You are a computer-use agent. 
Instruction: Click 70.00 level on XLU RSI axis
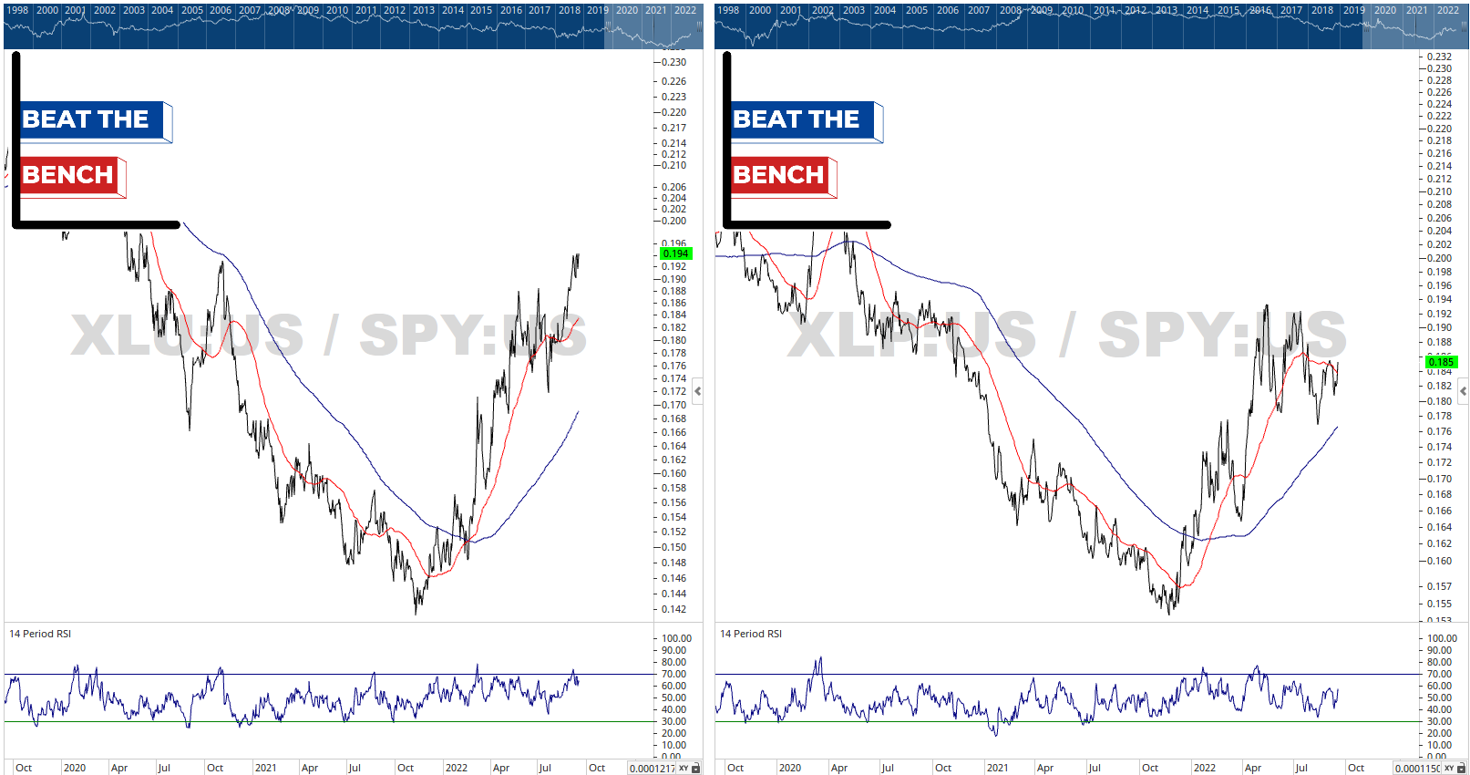click(x=673, y=674)
